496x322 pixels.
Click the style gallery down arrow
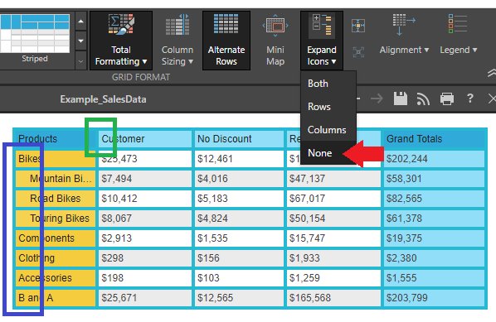(81, 41)
